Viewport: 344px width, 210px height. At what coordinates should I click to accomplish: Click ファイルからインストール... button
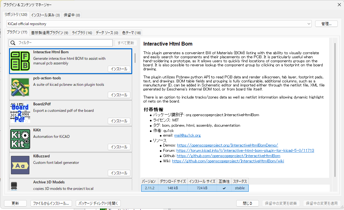click(51, 203)
